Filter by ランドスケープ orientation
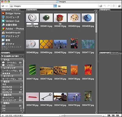 (x=12, y=100)
